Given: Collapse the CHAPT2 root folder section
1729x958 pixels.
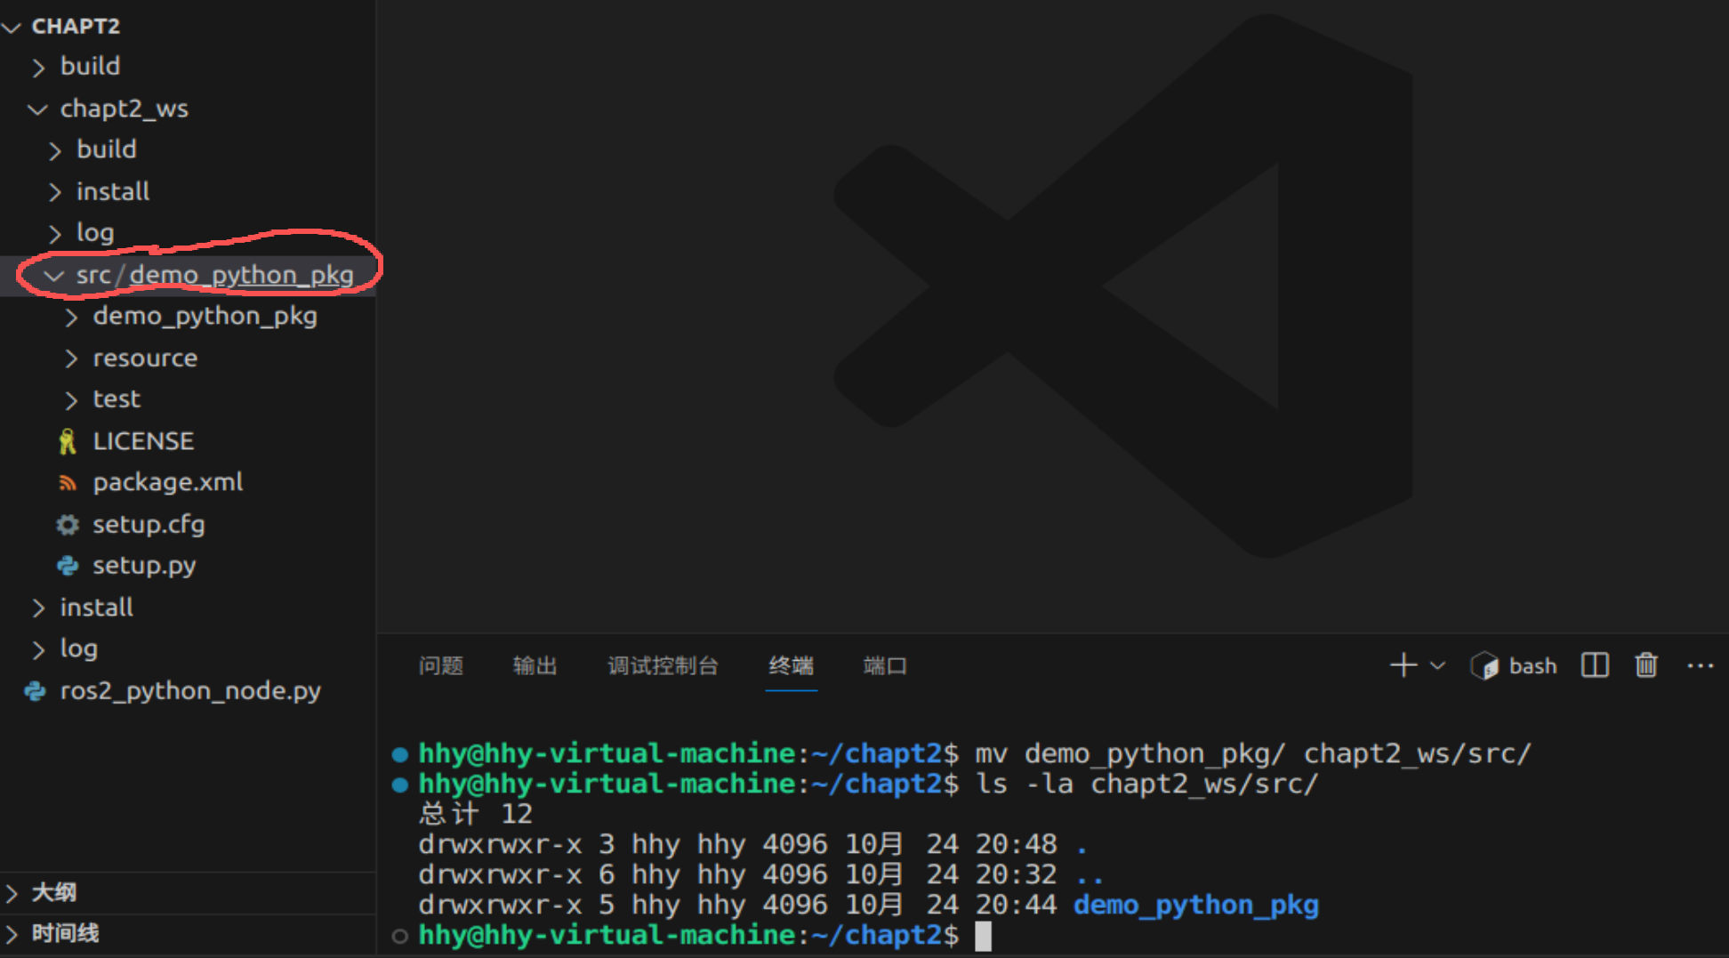Looking at the screenshot, I should [12, 28].
